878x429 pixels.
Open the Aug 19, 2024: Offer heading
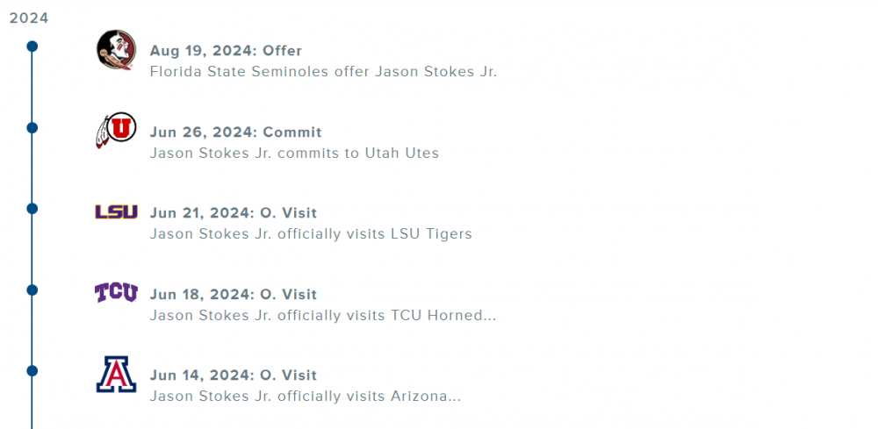226,51
